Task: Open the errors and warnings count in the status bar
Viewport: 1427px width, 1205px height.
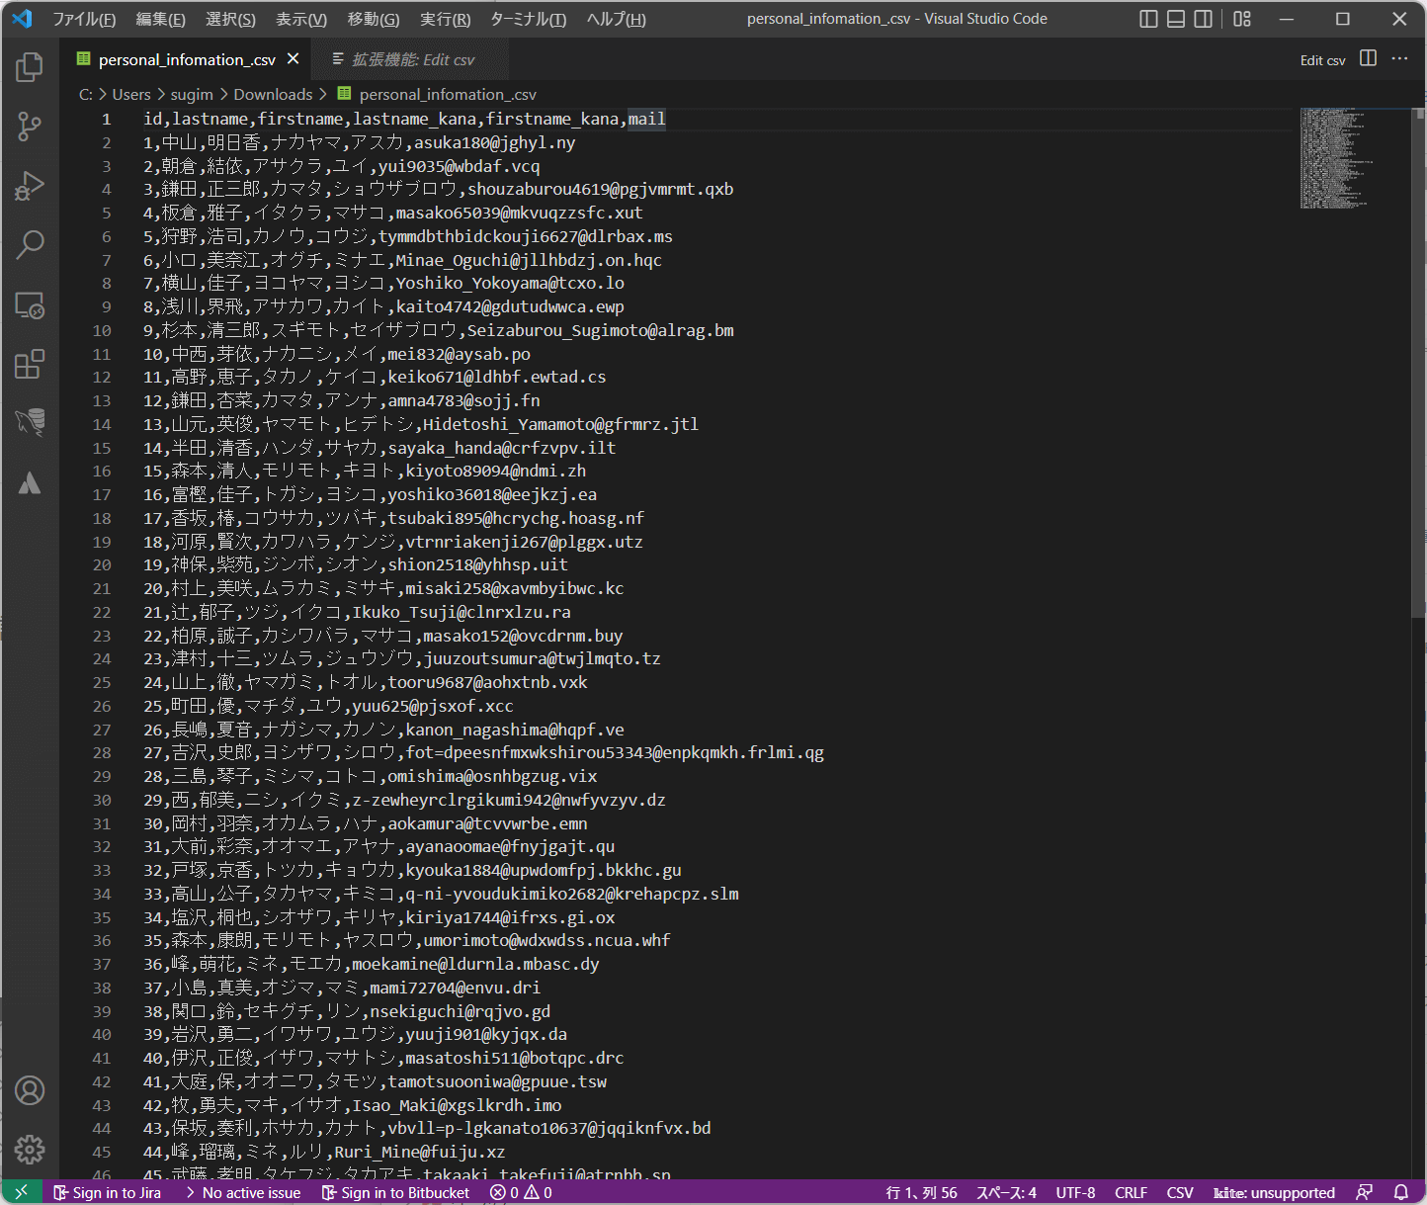Action: point(521,1192)
